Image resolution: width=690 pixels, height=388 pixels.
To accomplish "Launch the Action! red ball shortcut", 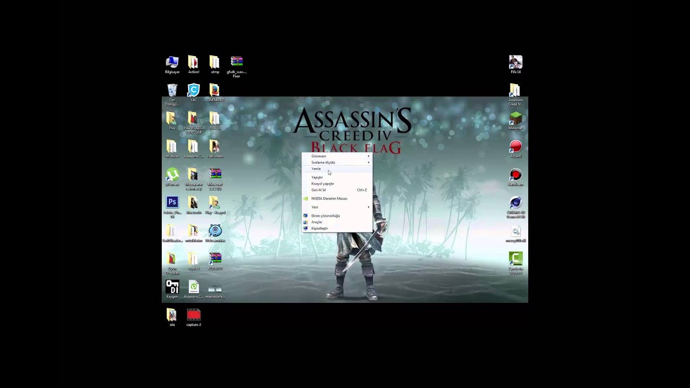I will 516,149.
